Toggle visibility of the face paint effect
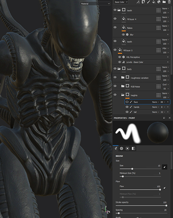Screen dimensions: 173x218 127,102
